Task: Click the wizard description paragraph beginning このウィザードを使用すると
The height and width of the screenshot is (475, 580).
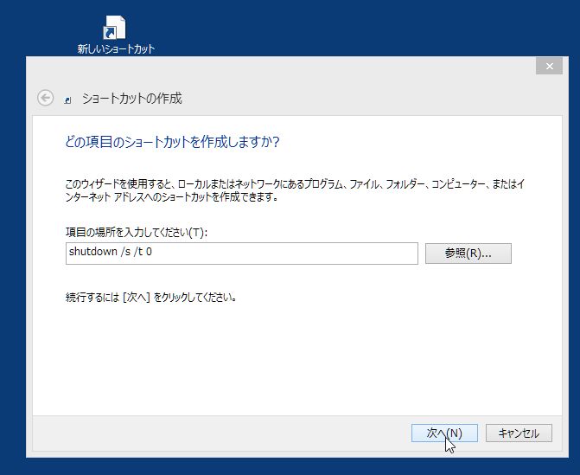Action: pyautogui.click(x=295, y=190)
